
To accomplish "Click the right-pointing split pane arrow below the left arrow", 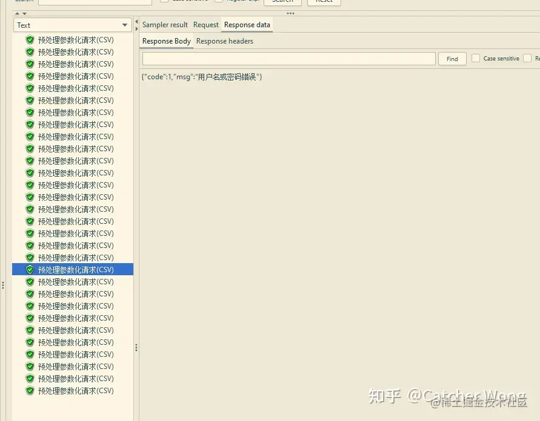I will click(x=136, y=29).
